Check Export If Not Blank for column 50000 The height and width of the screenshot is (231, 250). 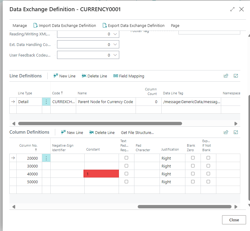point(208,182)
